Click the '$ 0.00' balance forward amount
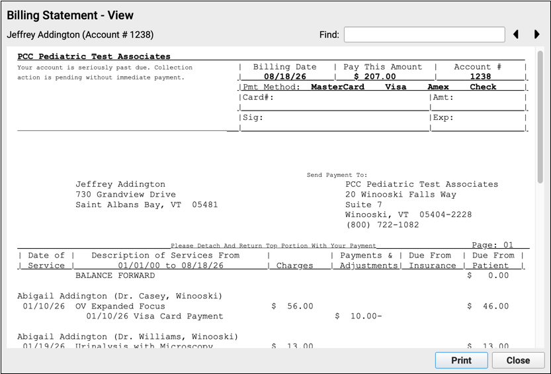 pos(488,275)
